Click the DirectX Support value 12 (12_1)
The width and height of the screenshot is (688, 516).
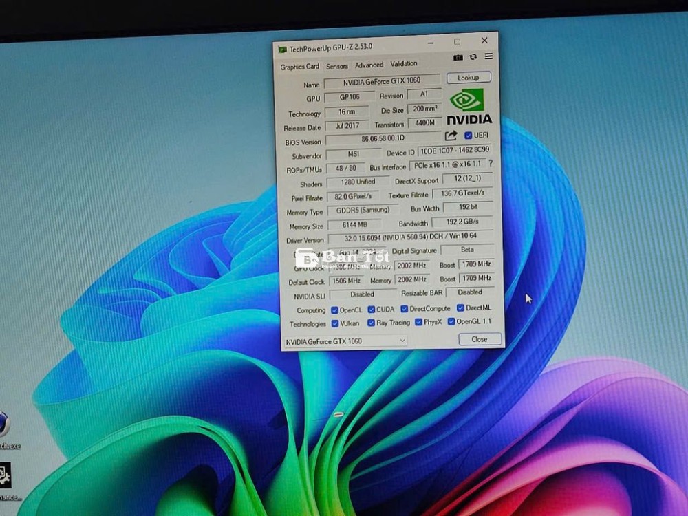(x=467, y=178)
